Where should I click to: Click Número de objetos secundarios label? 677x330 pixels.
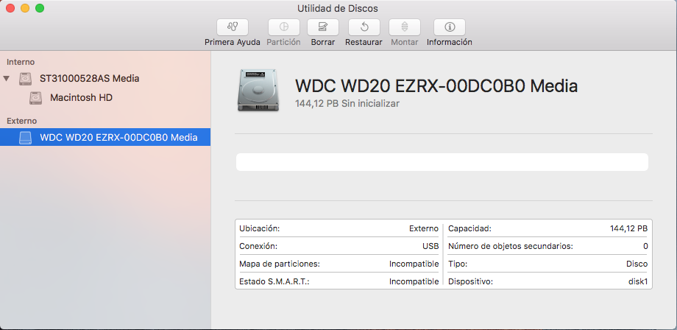click(x=511, y=246)
